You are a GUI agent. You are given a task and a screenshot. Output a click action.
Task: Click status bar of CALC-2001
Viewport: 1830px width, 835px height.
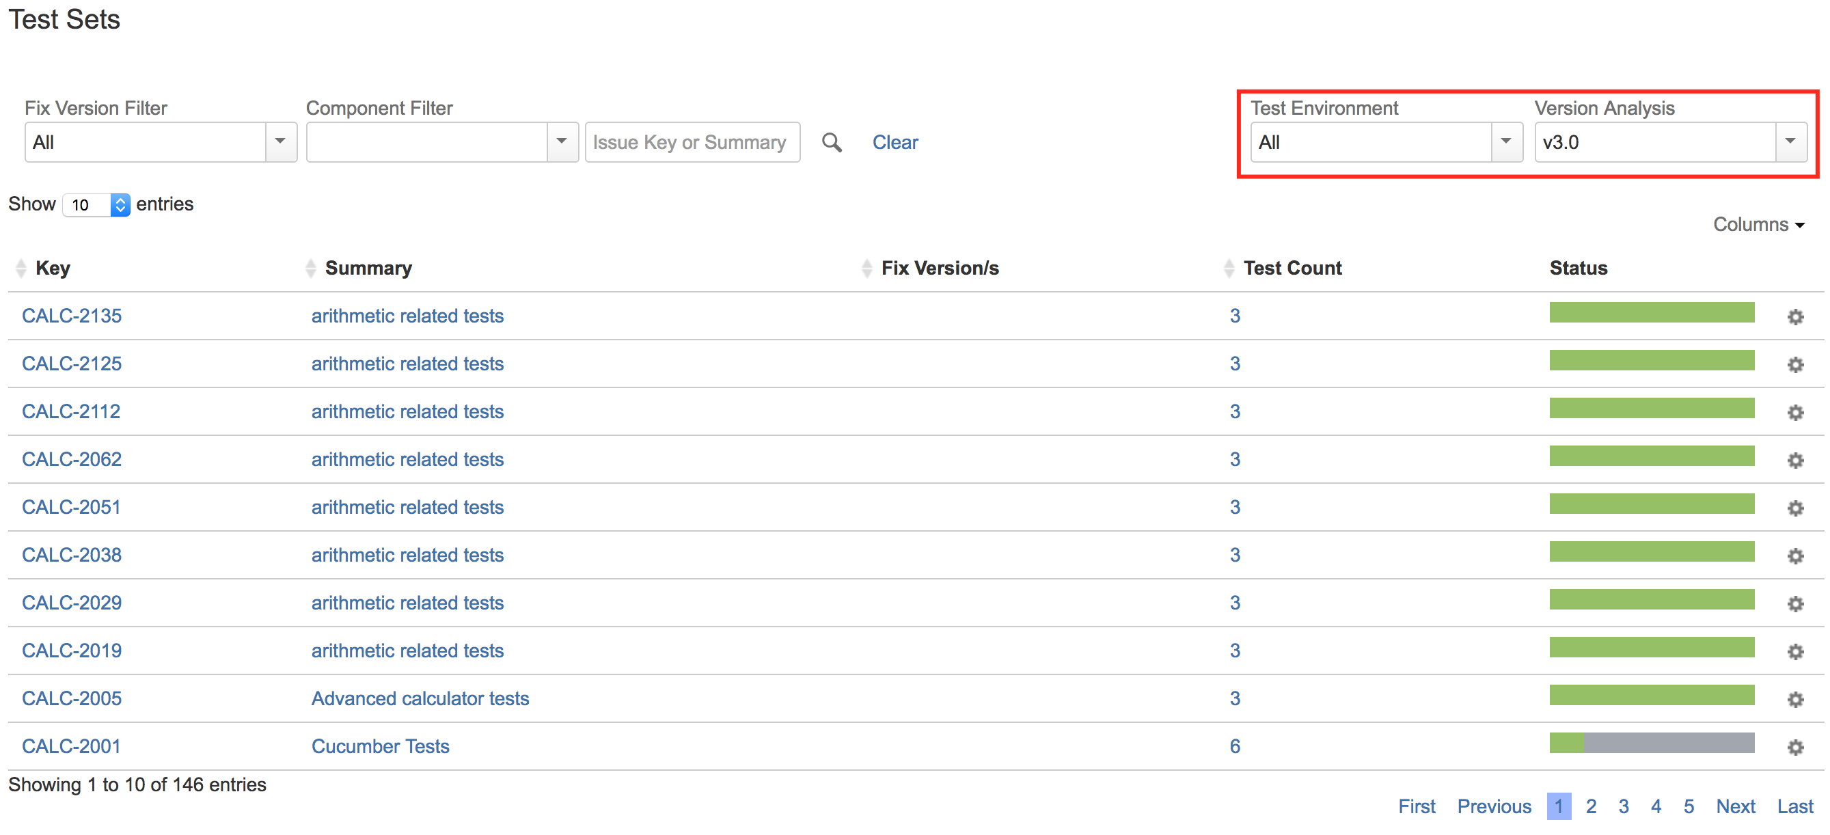(x=1652, y=743)
